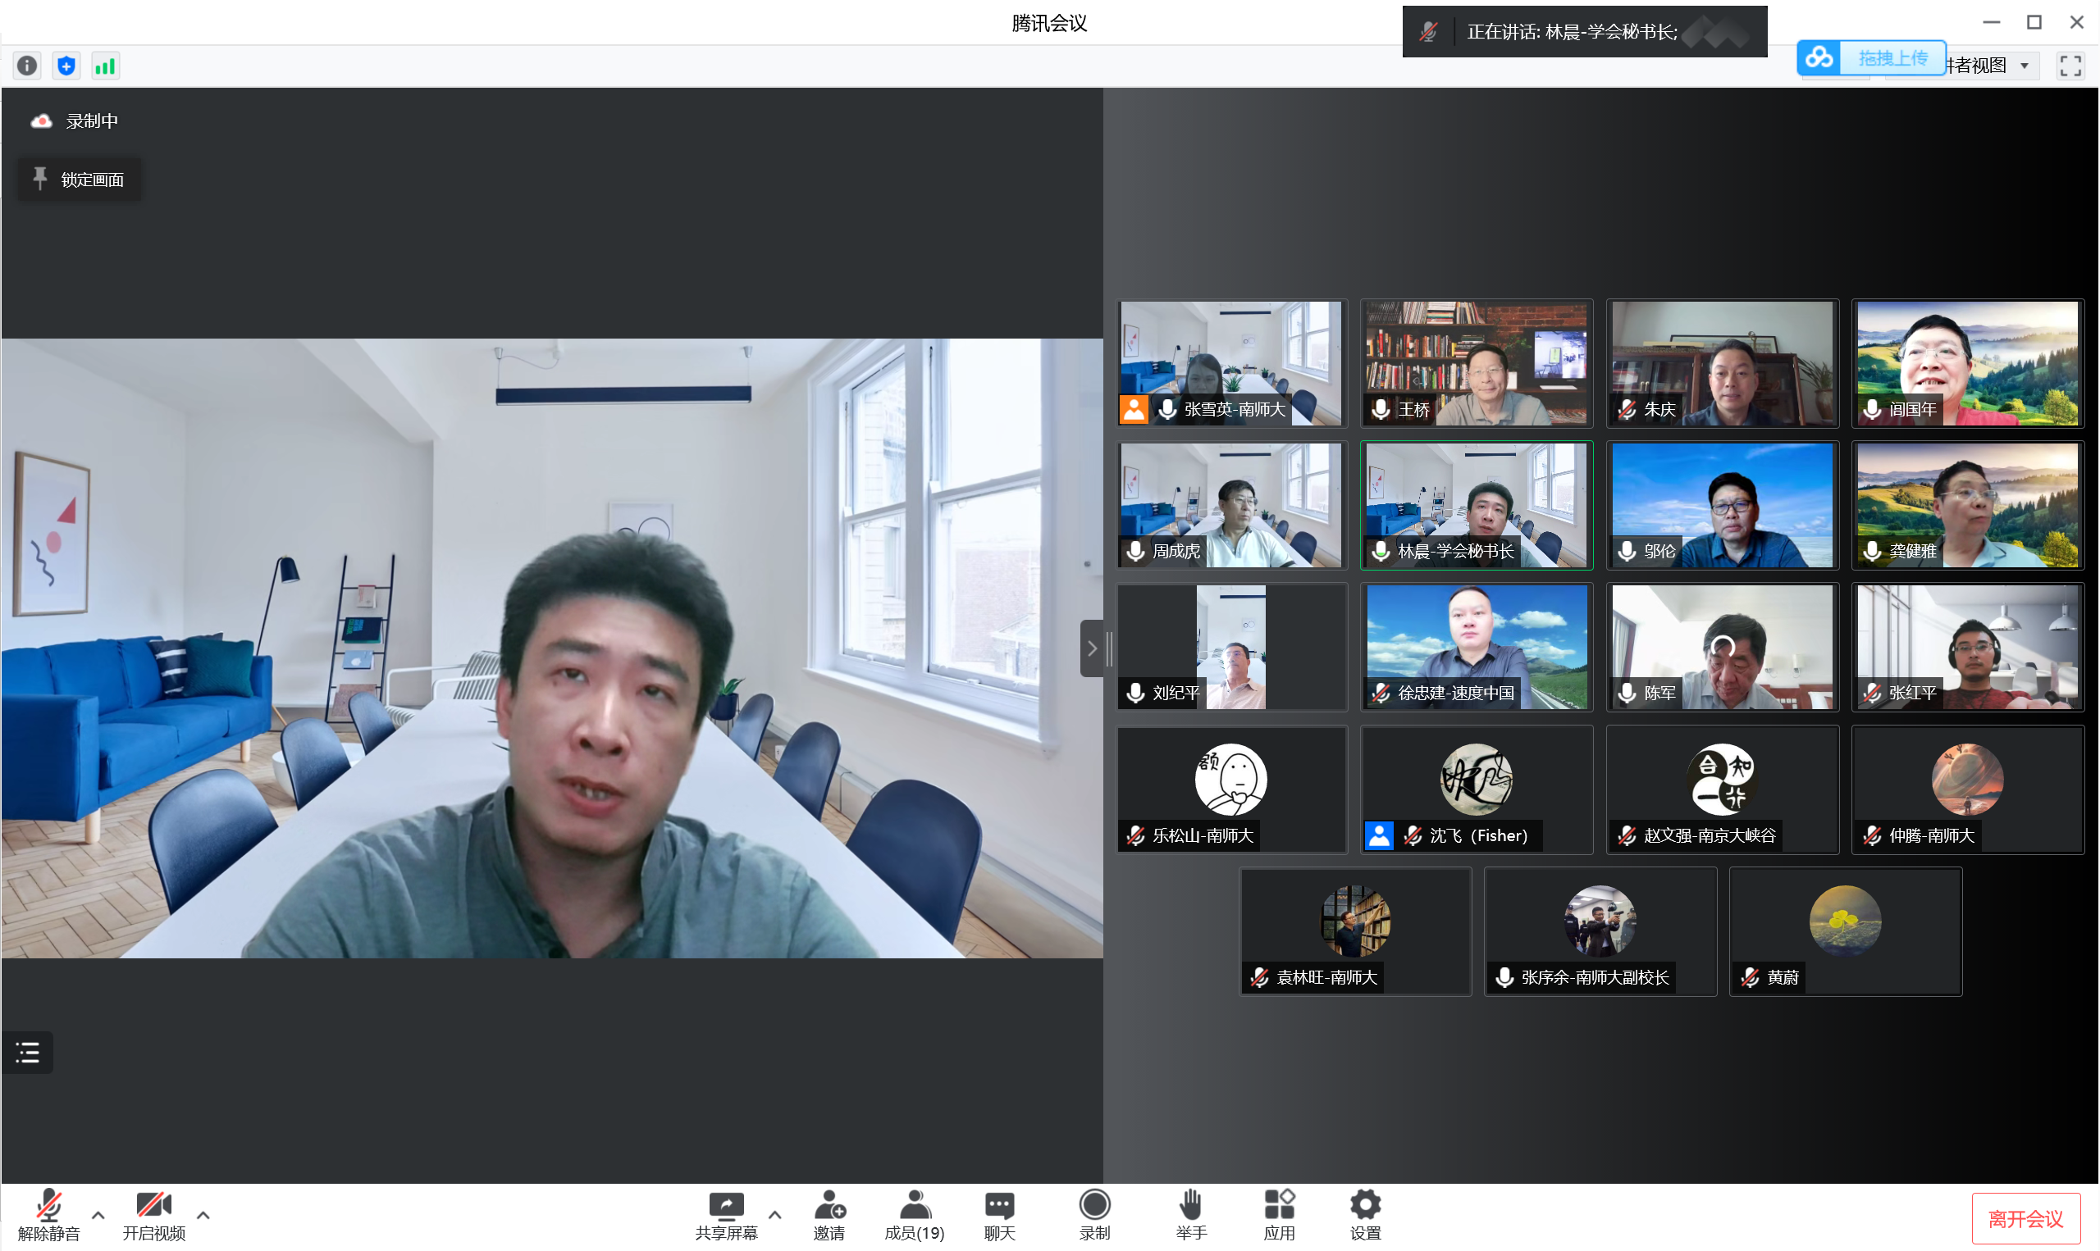Screen dimensions: 2100x1251
Task: Click 仲腾-南师大 avatar tile
Action: (1968, 790)
